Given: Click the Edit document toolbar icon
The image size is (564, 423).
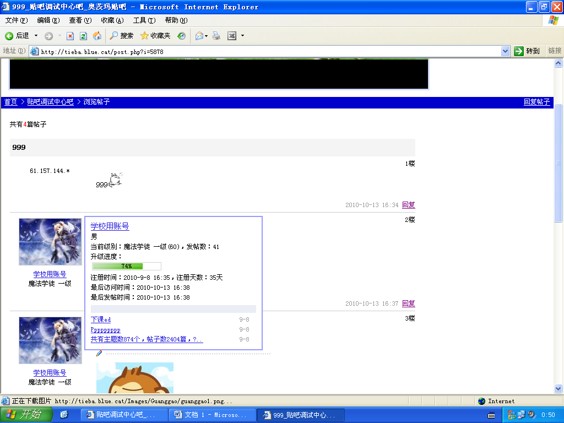Looking at the screenshot, I should 232,36.
